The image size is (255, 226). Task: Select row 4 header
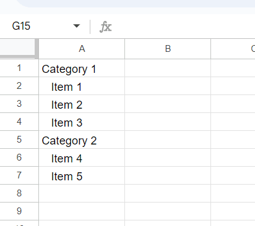19,122
